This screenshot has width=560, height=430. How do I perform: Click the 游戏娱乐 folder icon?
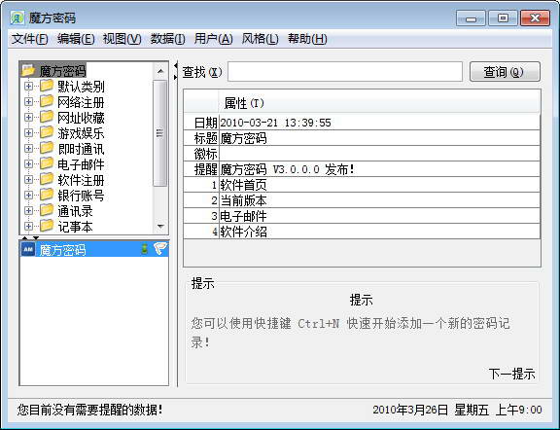click(47, 132)
